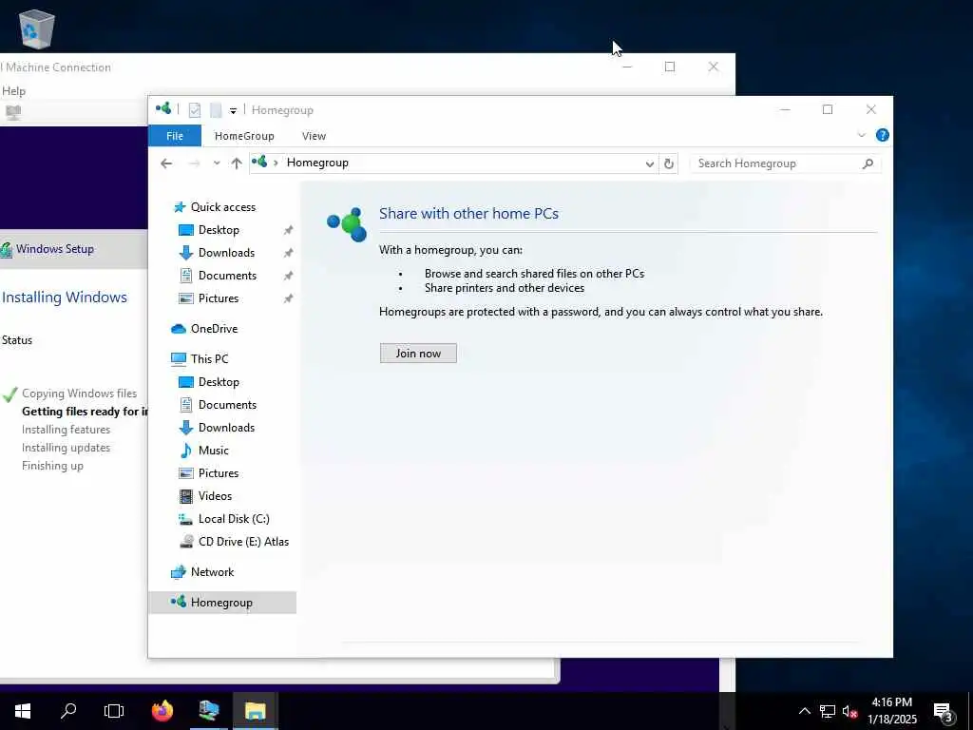
Task: Click pin icon next to Quick access Downloads
Action: tap(288, 253)
